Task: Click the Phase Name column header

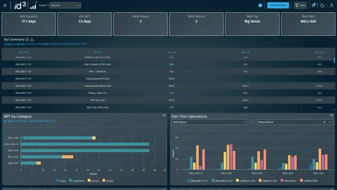Action: tap(24, 52)
